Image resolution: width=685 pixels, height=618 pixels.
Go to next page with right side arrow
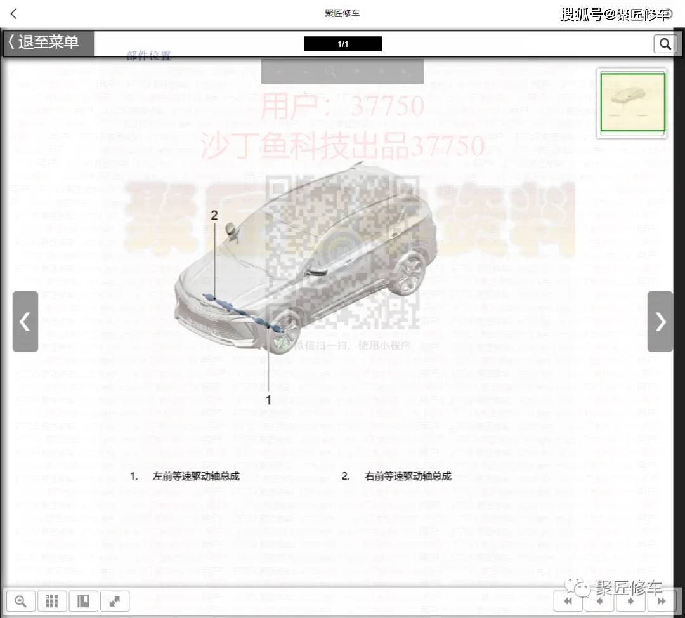click(x=660, y=321)
